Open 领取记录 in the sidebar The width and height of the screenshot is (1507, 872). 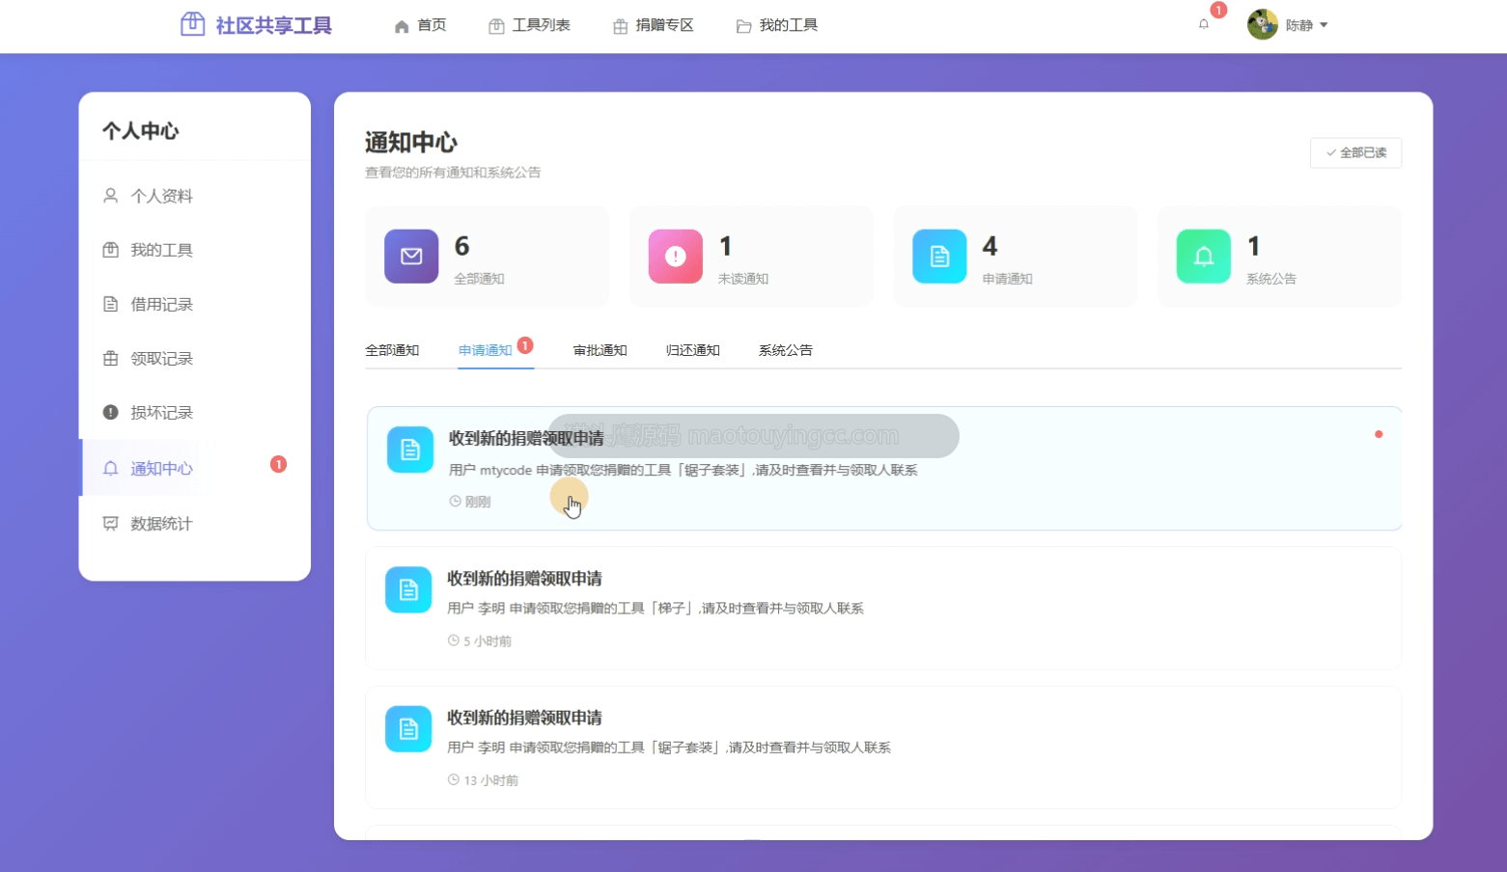tap(195, 358)
